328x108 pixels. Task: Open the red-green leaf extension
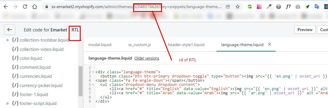click(308, 7)
